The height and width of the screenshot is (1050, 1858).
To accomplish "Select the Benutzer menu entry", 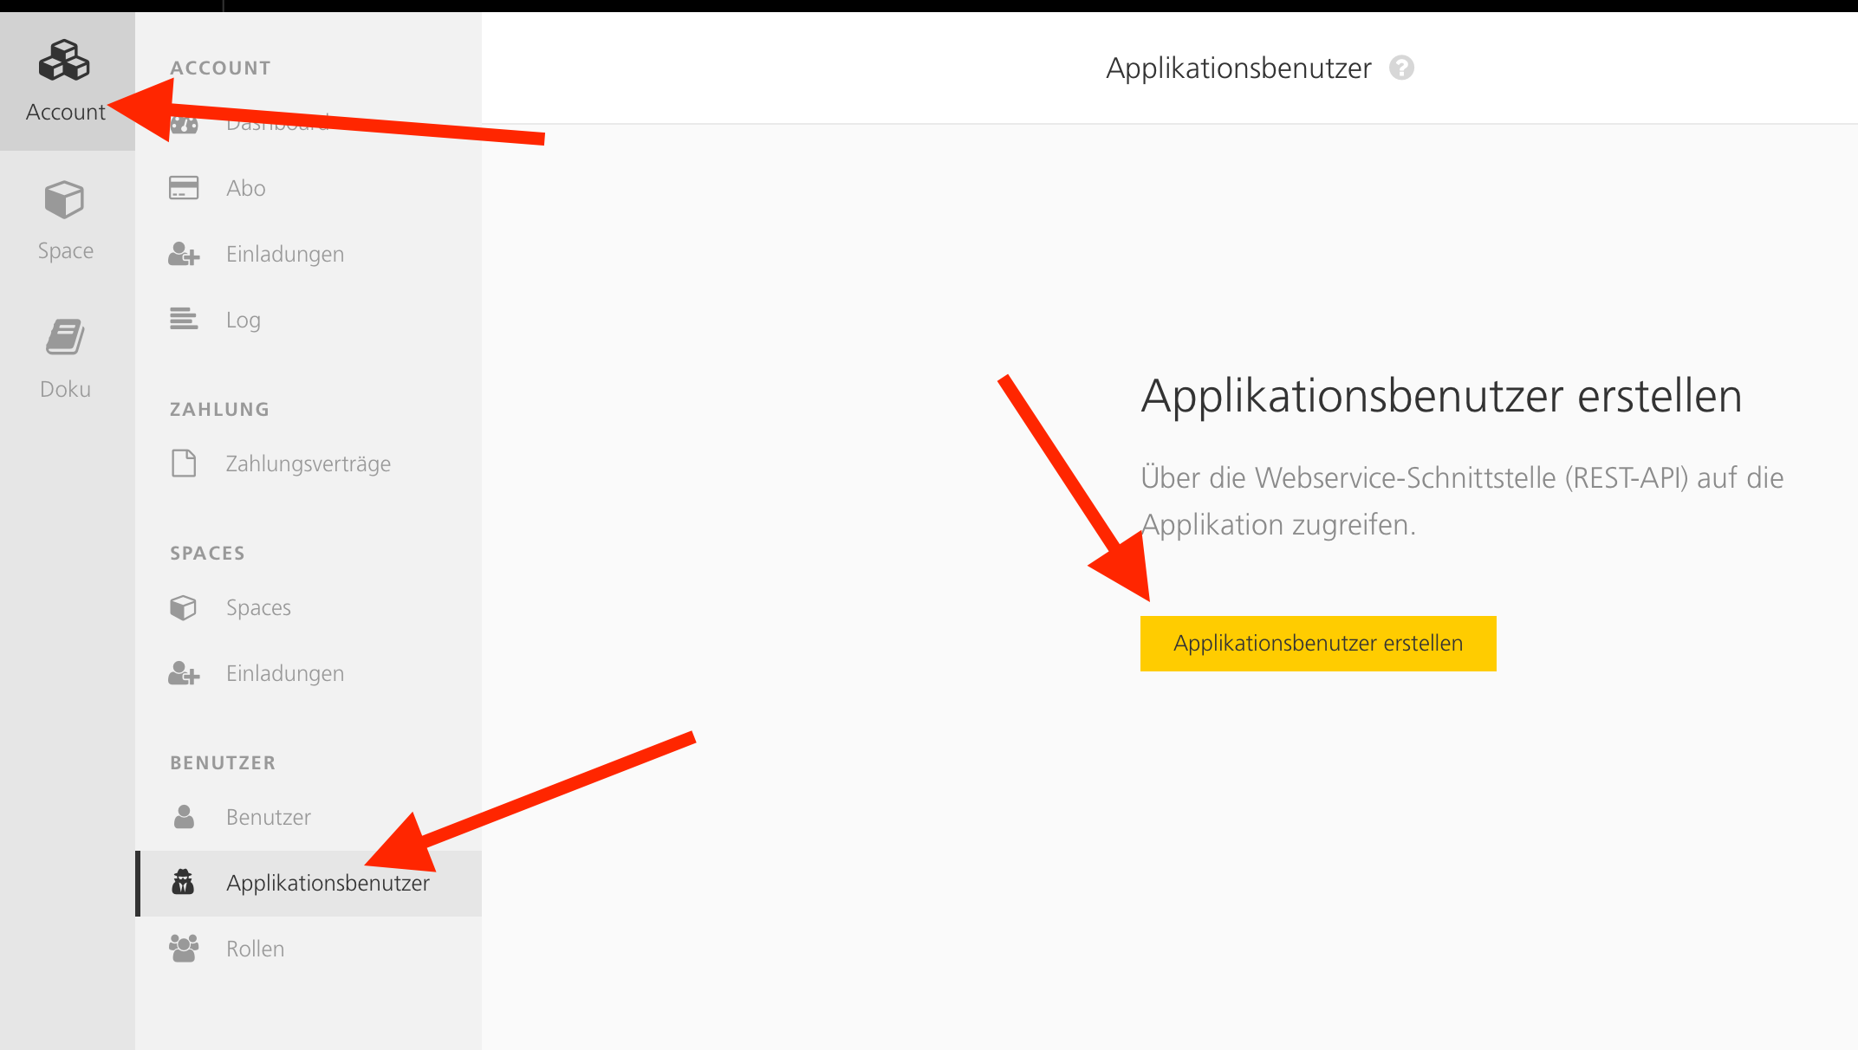I will pos(268,817).
